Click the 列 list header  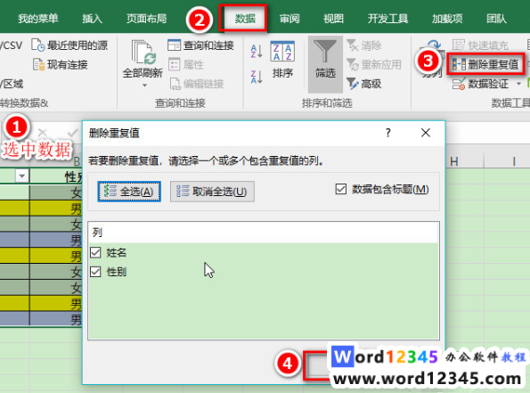(x=264, y=233)
